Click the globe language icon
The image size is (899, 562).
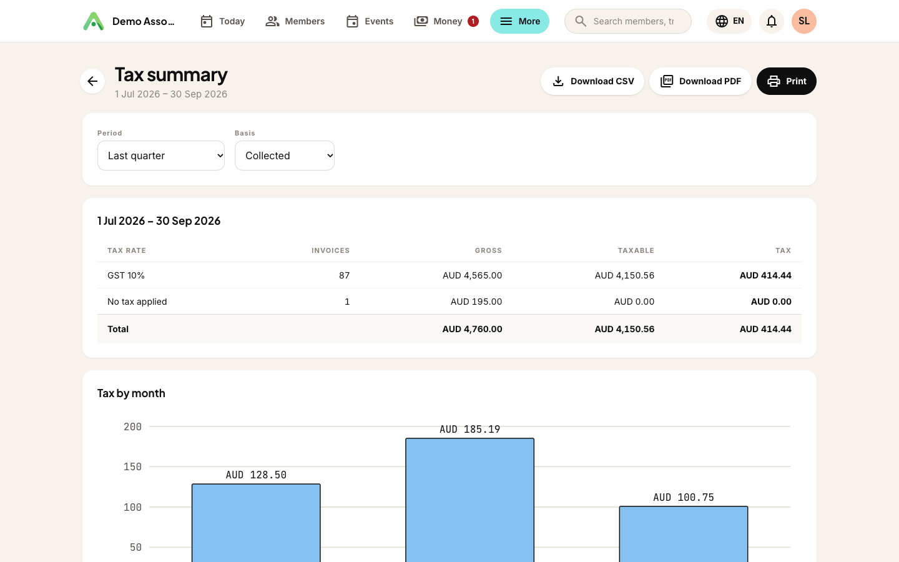point(722,21)
